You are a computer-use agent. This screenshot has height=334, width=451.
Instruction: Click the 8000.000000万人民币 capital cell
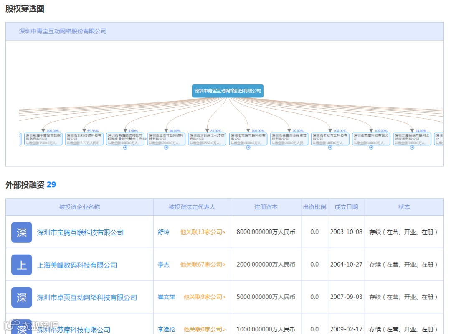[266, 232]
